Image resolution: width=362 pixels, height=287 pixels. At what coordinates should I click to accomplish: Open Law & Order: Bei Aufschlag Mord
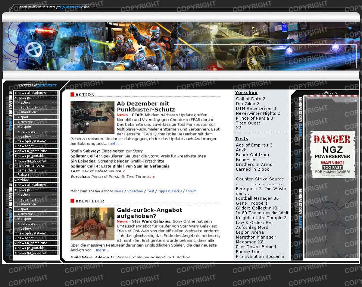pyautogui.click(x=254, y=225)
